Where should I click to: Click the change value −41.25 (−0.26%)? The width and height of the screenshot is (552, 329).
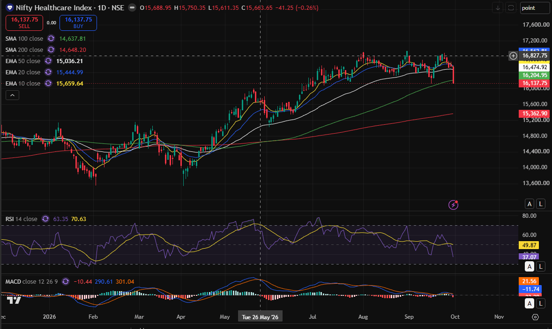pyautogui.click(x=297, y=8)
